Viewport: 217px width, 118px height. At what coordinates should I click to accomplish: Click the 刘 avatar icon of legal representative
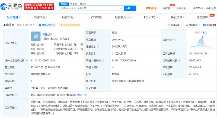pos(36,36)
